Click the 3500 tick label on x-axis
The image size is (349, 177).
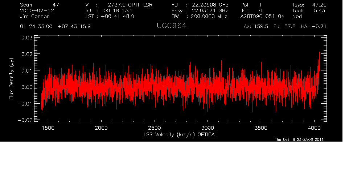pyautogui.click(x=261, y=128)
